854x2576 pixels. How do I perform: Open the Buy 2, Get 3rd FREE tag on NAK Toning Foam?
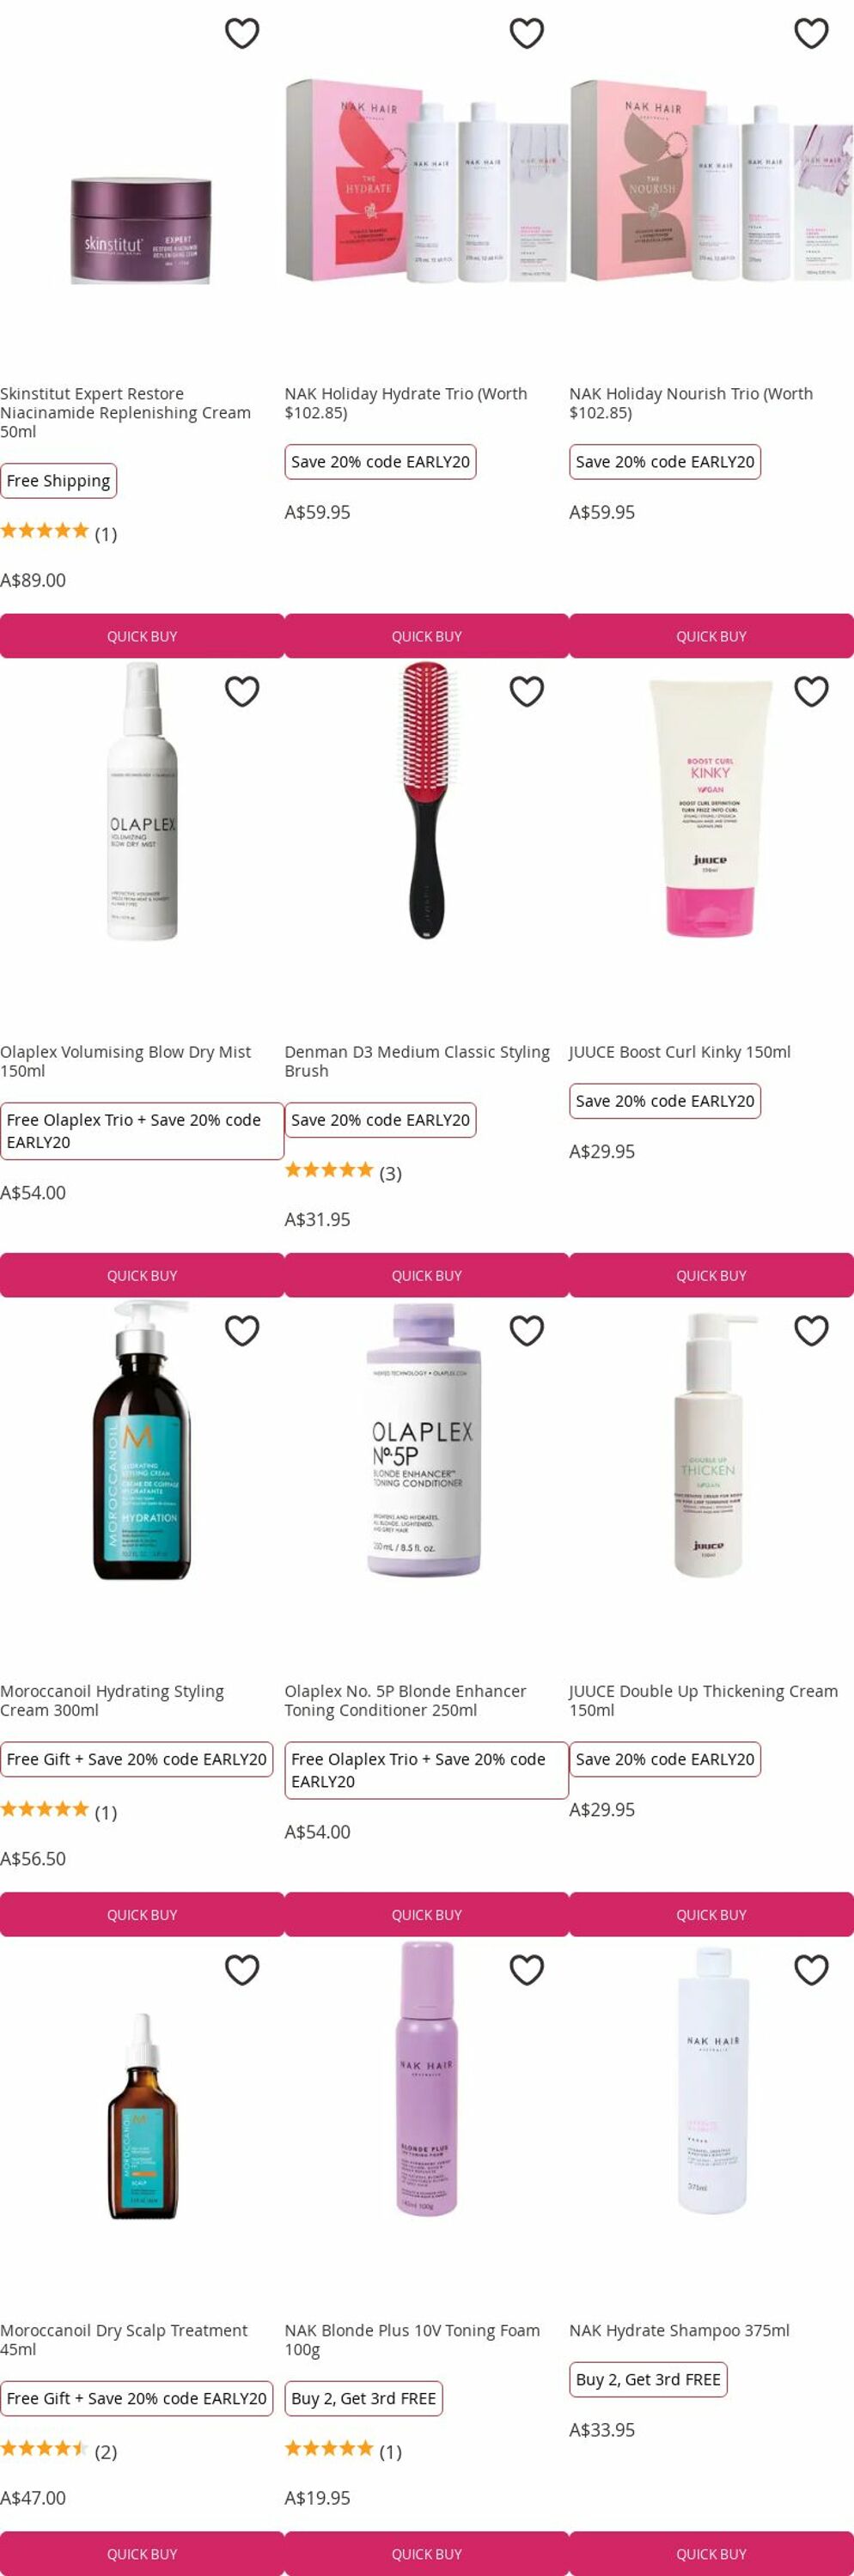[364, 2398]
